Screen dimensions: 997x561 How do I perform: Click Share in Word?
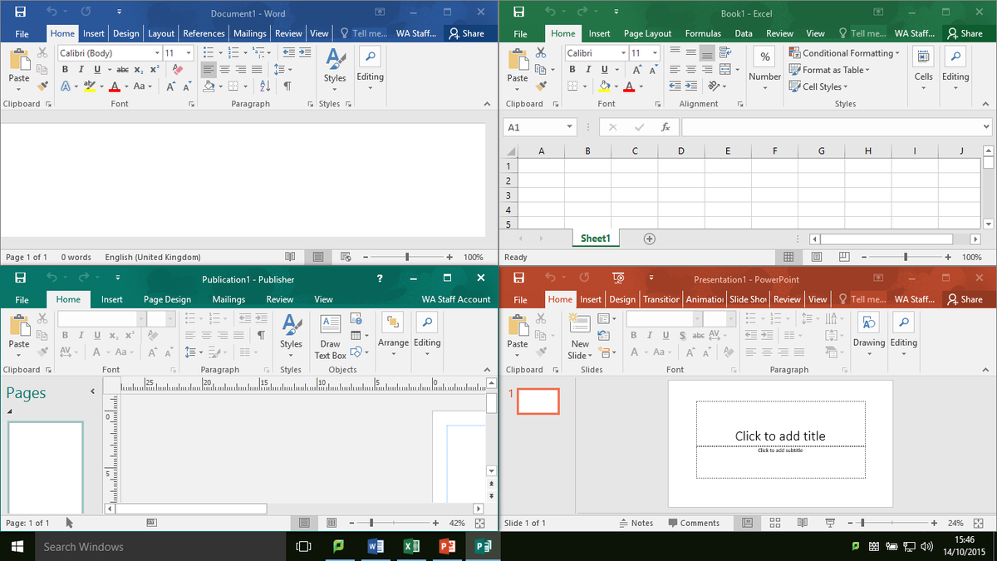469,33
